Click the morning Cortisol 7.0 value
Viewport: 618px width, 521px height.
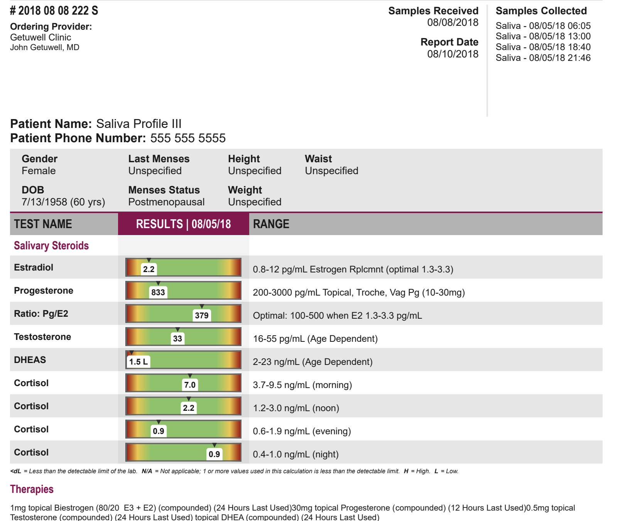pos(190,385)
